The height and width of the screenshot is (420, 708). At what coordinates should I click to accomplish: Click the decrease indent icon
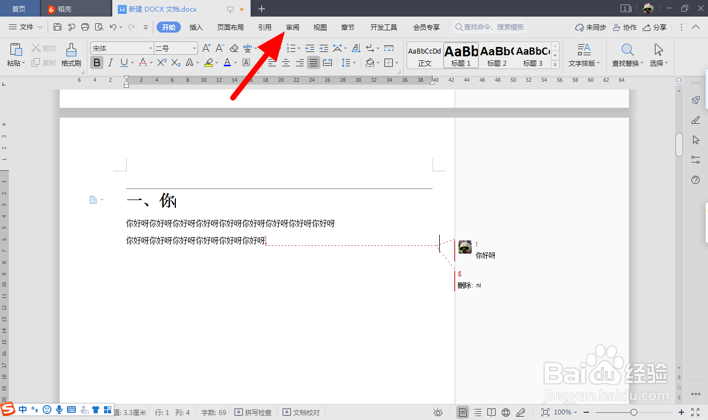[310, 49]
